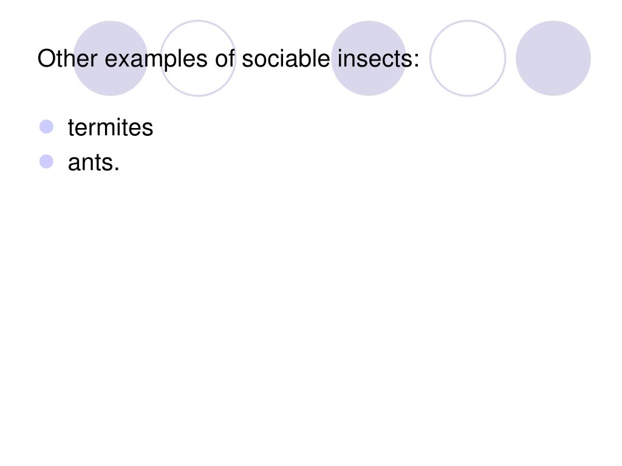Click the final letter s of termites

click(x=147, y=129)
